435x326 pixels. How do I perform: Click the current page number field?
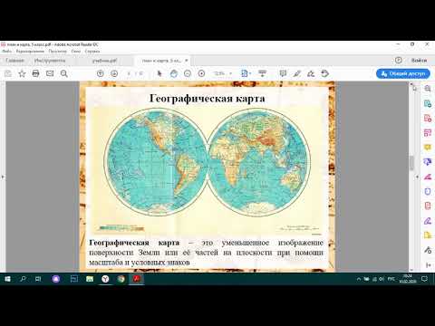pyautogui.click(x=130, y=73)
